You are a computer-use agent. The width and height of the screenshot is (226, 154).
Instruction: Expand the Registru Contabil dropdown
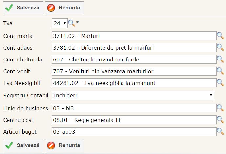133,95
